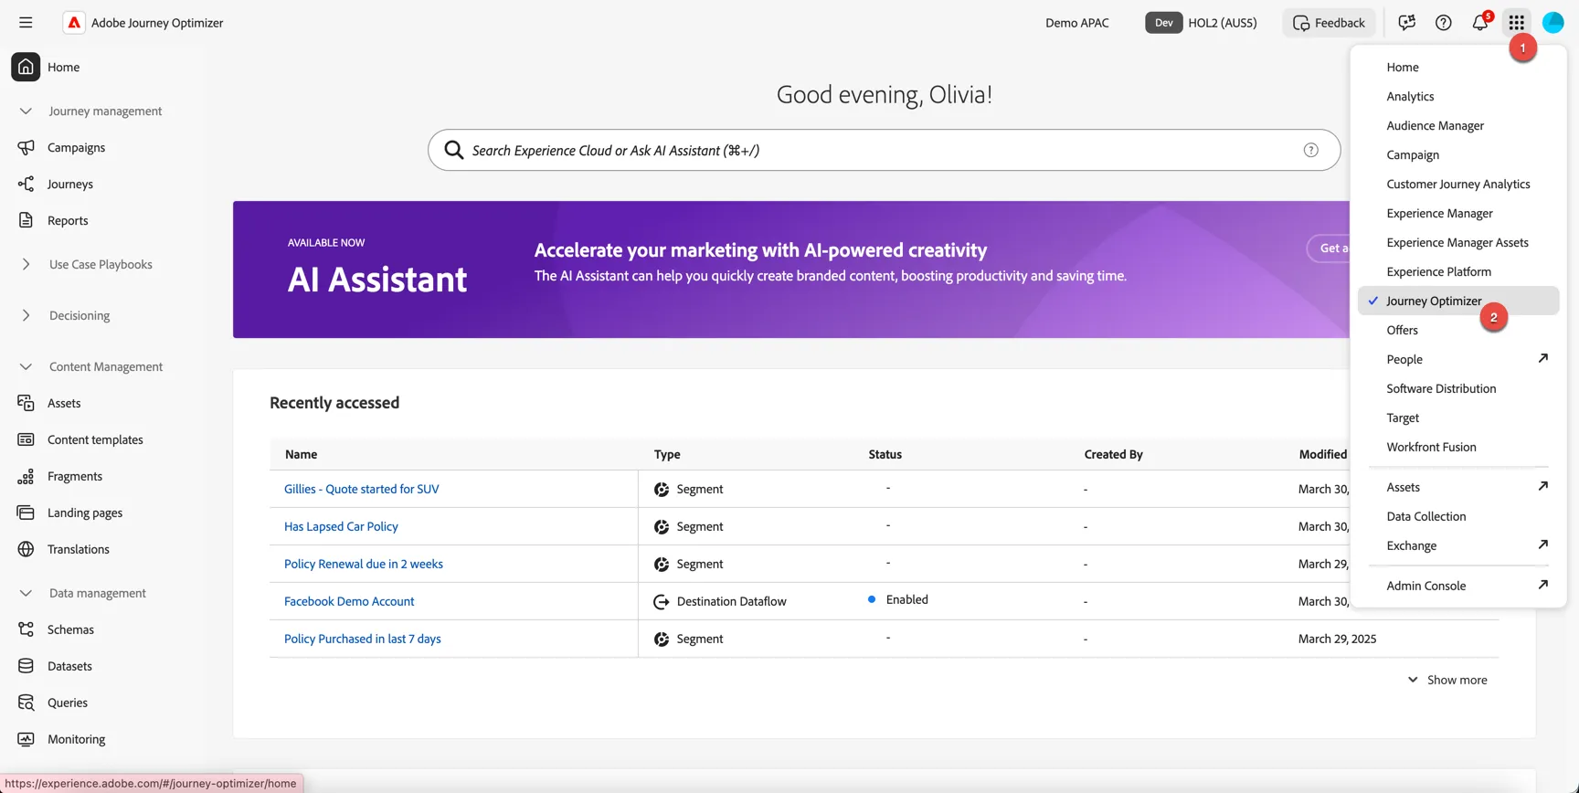This screenshot has width=1579, height=793.
Task: Click the Feedback button
Action: pyautogui.click(x=1329, y=23)
